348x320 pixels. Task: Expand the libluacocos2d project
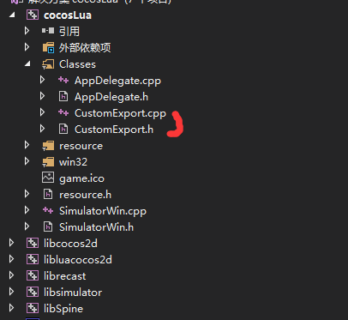point(11,259)
